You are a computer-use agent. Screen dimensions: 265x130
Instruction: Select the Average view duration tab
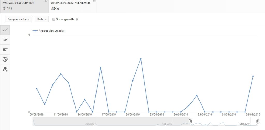tap(24, 6)
